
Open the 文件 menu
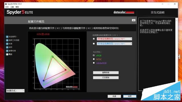[x=7, y=7]
